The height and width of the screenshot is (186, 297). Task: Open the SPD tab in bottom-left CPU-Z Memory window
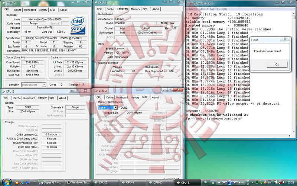(52, 98)
